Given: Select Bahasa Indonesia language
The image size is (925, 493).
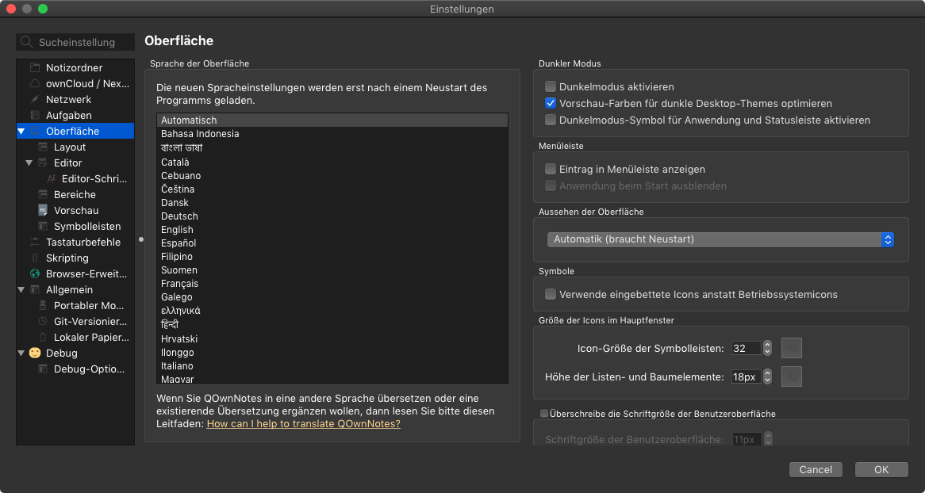Looking at the screenshot, I should (x=332, y=134).
